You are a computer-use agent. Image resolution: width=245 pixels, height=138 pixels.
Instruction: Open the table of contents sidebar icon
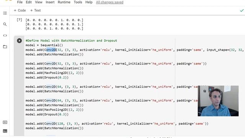(x=5, y=13)
